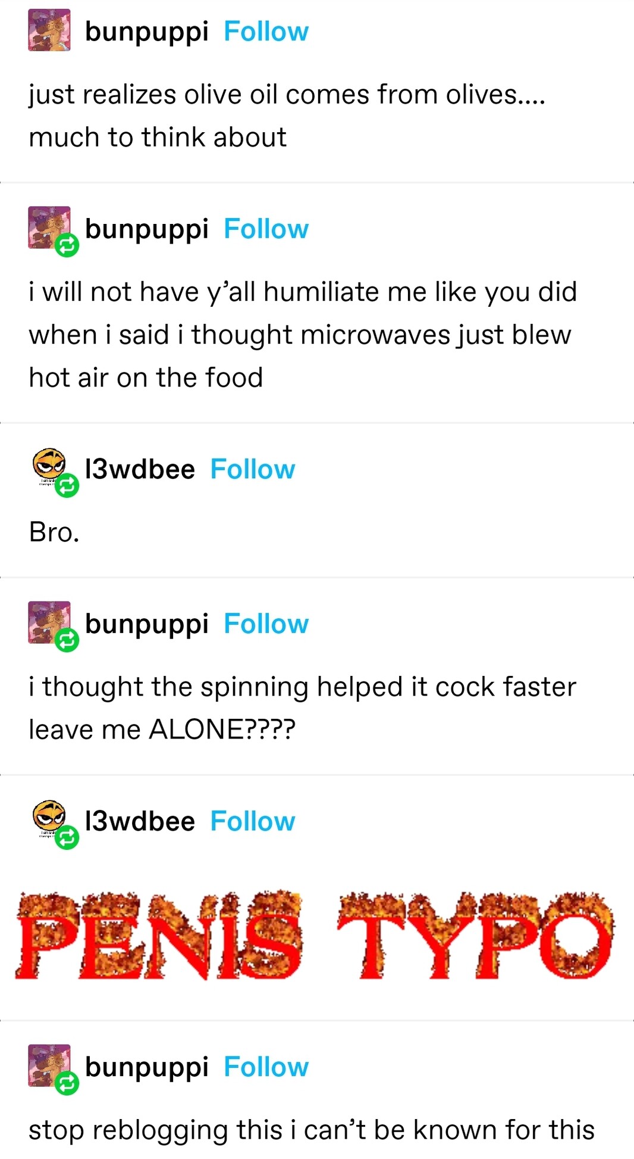Open the flaming PENIS TYPO image

(315, 936)
